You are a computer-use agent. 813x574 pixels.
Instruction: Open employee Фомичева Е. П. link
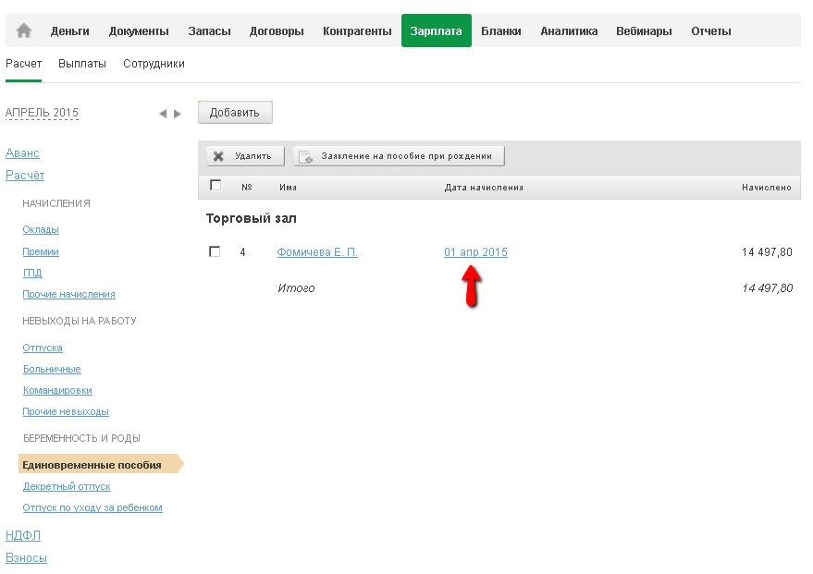pos(317,251)
